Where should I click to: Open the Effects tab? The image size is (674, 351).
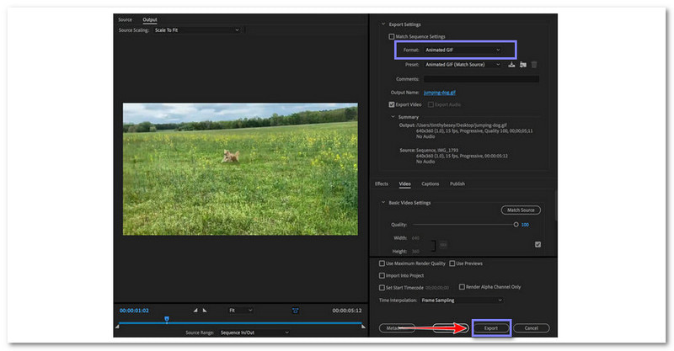tap(382, 183)
